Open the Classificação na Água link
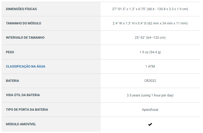Viewport: 203px width, 133px height. [26, 66]
